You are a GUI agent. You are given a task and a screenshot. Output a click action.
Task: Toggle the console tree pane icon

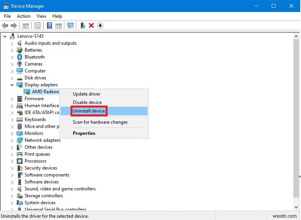(26, 25)
